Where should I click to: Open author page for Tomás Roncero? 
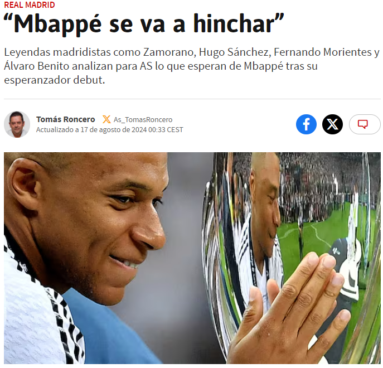(x=65, y=119)
